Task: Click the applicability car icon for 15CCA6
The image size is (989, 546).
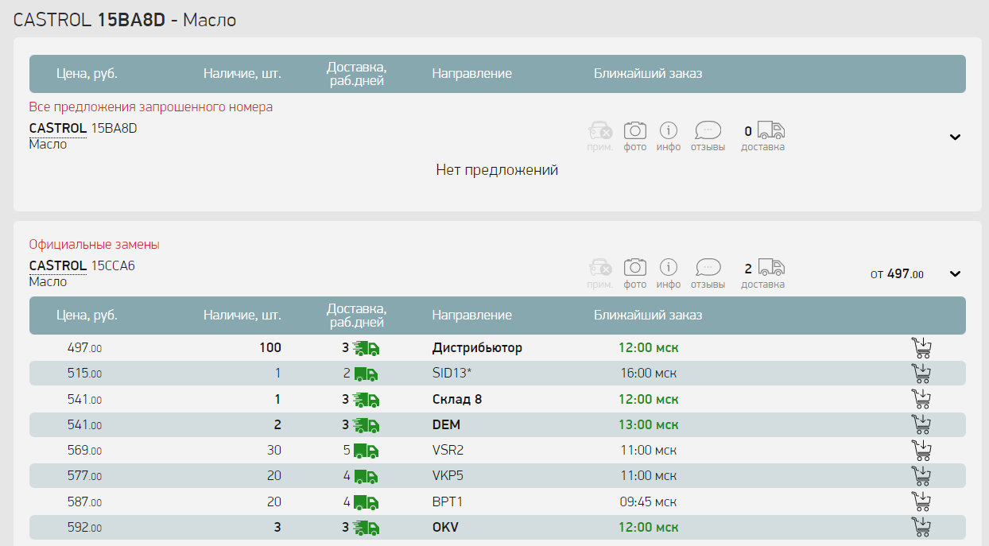Action: point(600,268)
